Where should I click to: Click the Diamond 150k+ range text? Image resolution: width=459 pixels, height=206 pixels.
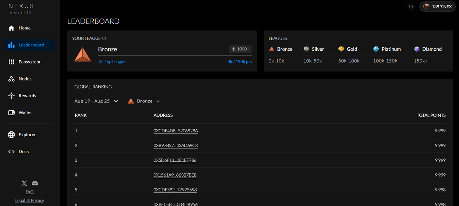point(421,61)
